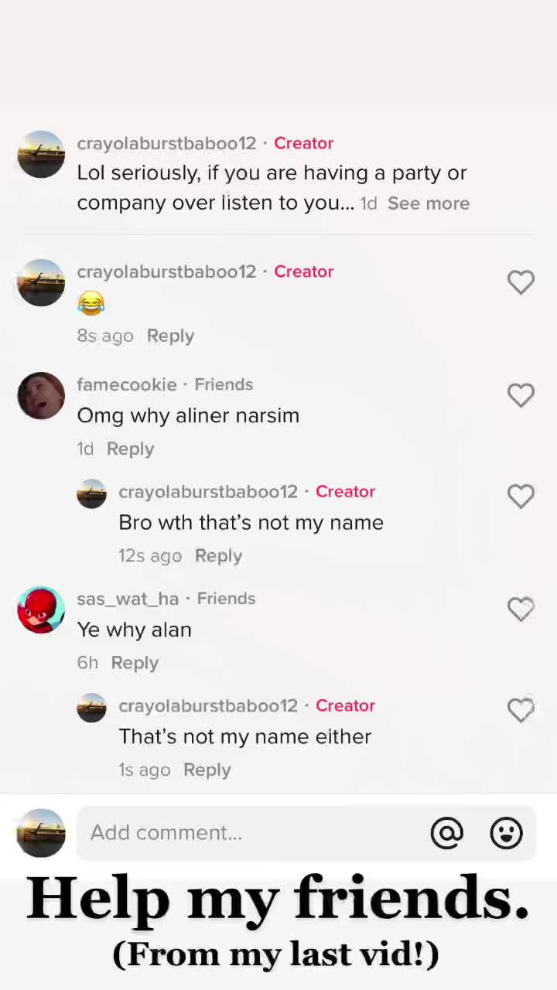
Task: Tap your avatar beside the comment box
Action: click(41, 833)
